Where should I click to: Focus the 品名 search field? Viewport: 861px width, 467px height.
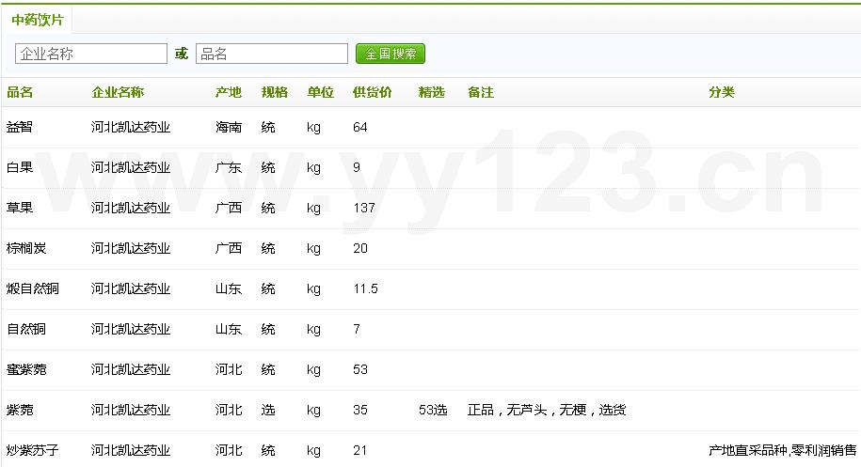point(272,54)
